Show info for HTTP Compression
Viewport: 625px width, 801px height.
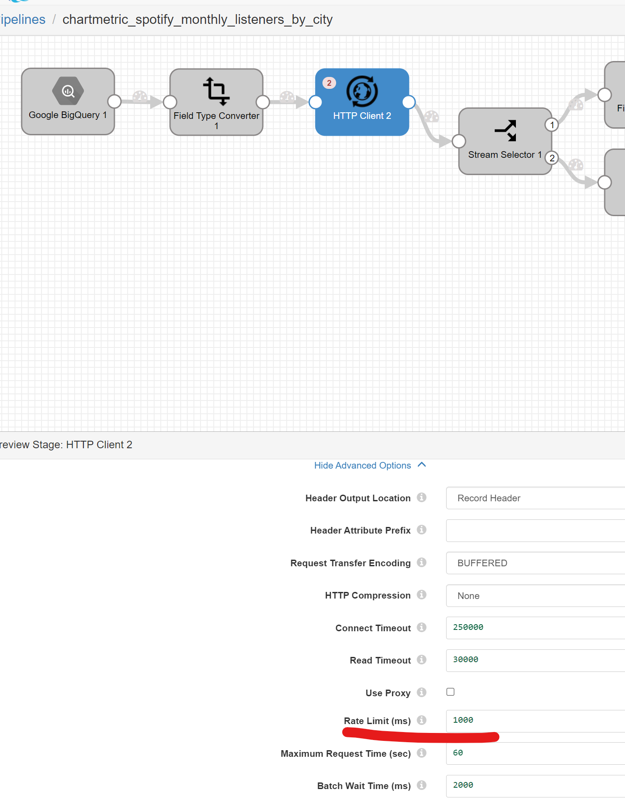pos(422,595)
